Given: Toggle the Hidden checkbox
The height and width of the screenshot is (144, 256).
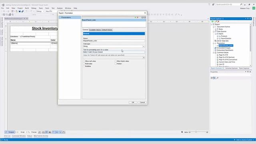Looking at the screenshot, I should tap(116, 64).
